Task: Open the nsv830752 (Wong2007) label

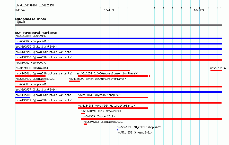Action: click(31, 63)
